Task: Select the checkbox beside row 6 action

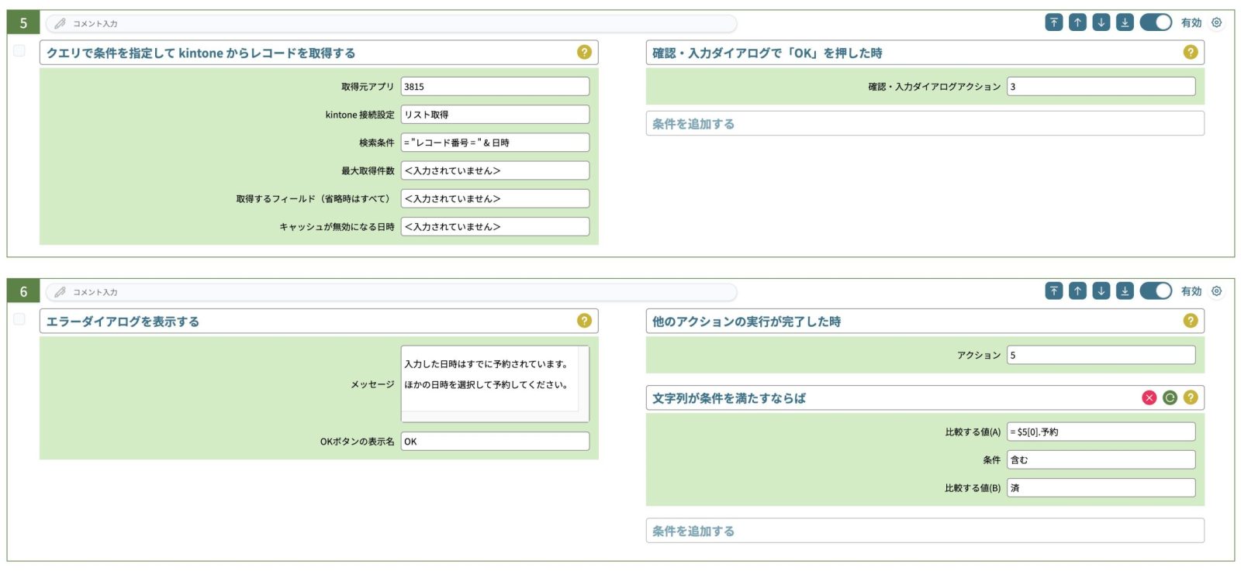Action: (19, 319)
